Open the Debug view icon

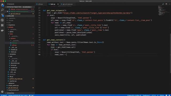(x=2, y=20)
